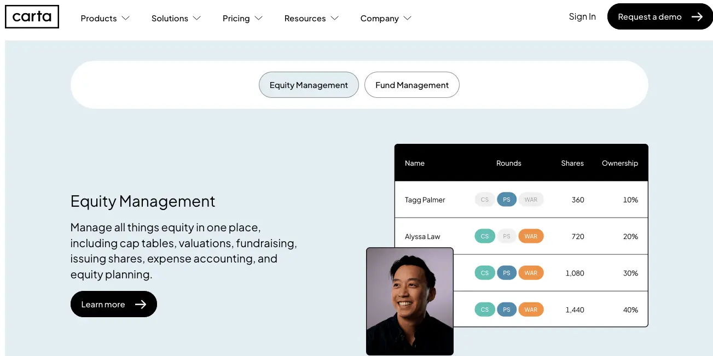Click the arrow icon in Learn more
This screenshot has height=356, width=713.
141,304
